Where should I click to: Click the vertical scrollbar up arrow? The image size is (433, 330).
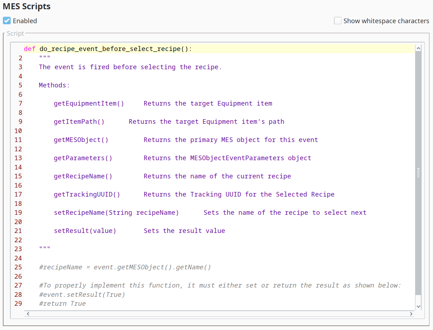point(418,48)
